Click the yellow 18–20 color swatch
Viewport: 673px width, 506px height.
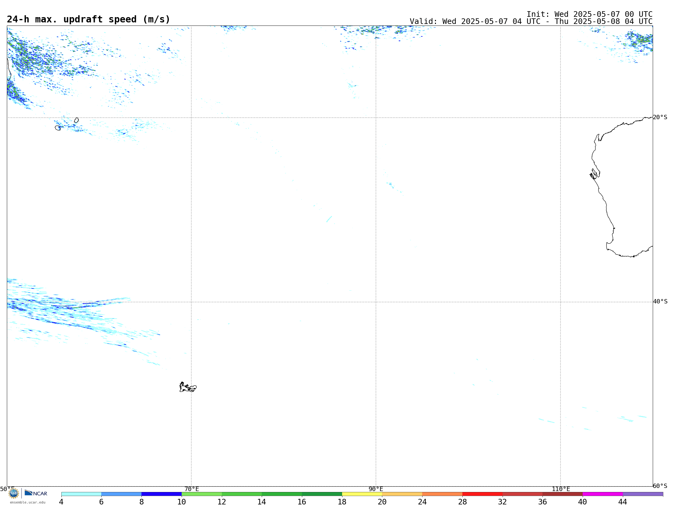(x=362, y=494)
